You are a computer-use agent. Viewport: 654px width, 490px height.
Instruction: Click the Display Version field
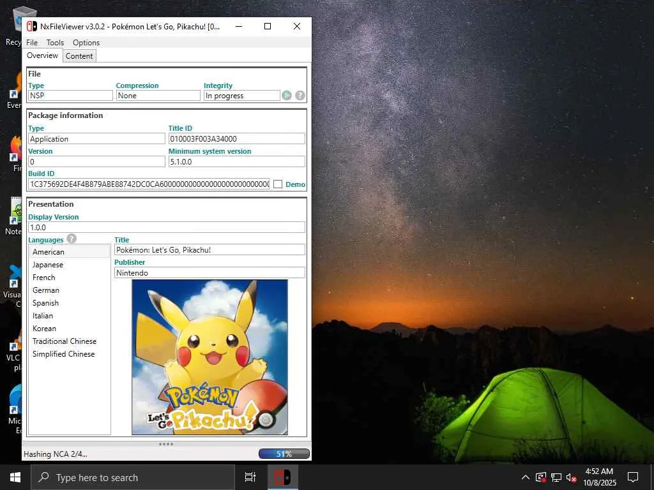[167, 228]
